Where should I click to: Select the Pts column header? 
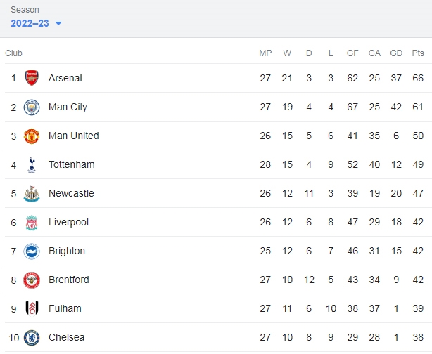pos(418,53)
